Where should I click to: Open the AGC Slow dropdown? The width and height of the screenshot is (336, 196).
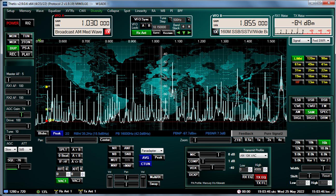click(x=11, y=149)
